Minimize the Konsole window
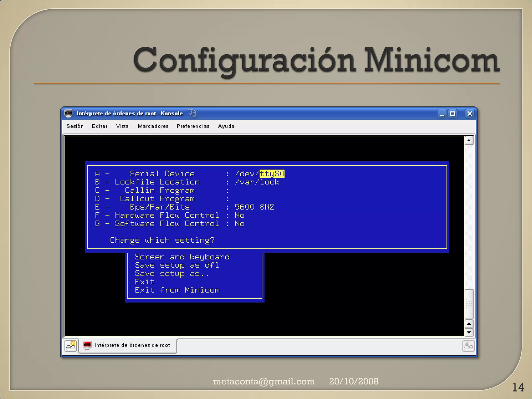Image resolution: width=532 pixels, height=399 pixels. tap(442, 114)
